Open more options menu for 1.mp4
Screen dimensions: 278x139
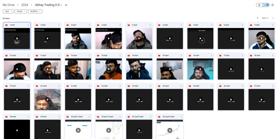point(29,25)
